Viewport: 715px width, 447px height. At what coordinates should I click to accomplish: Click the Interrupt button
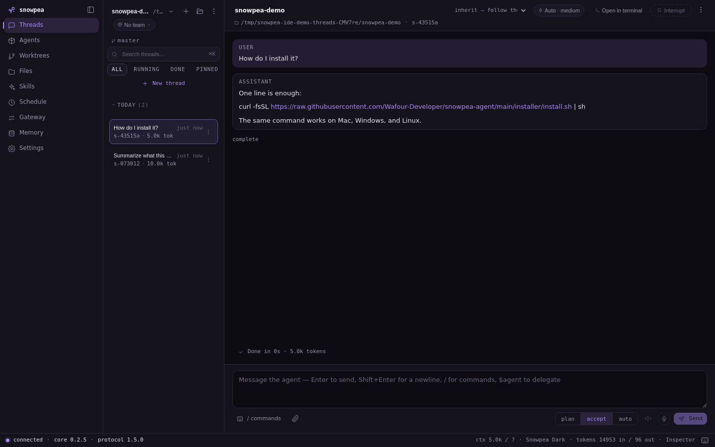click(x=671, y=10)
